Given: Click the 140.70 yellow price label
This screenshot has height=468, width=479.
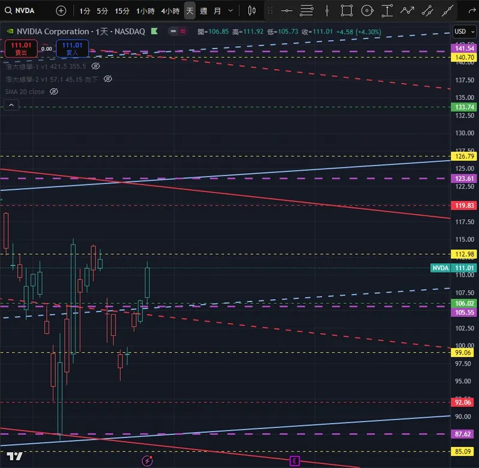Looking at the screenshot, I should point(464,57).
